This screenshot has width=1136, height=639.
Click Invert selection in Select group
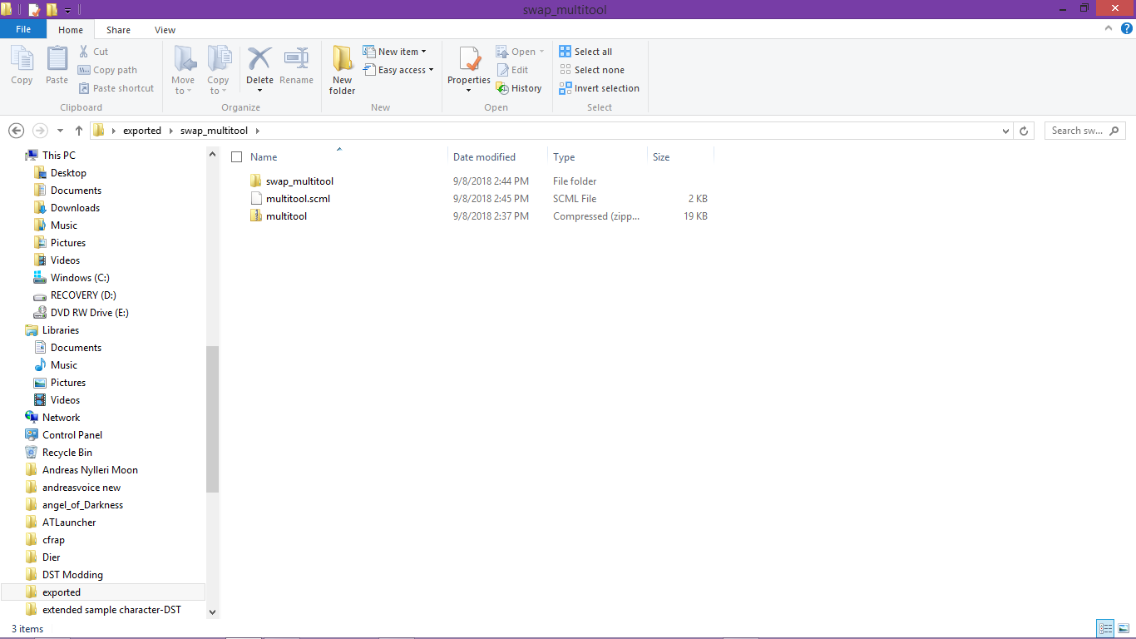pyautogui.click(x=599, y=88)
